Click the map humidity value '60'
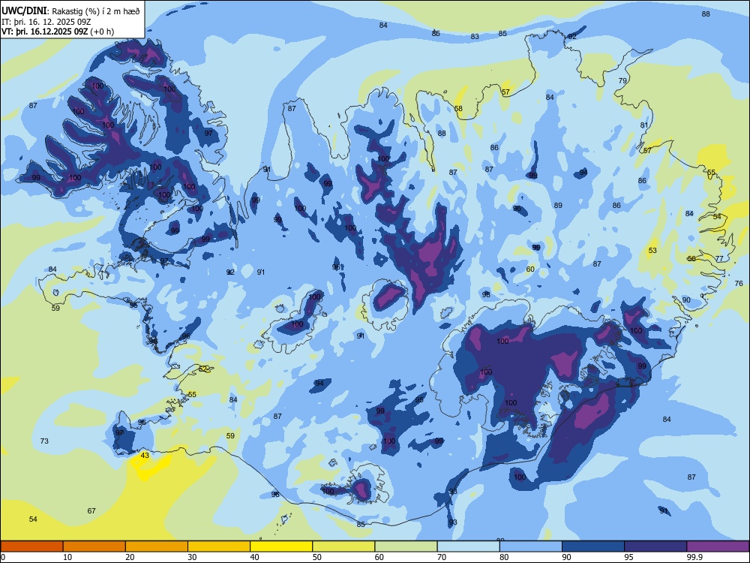The width and height of the screenshot is (750, 563). tap(530, 269)
